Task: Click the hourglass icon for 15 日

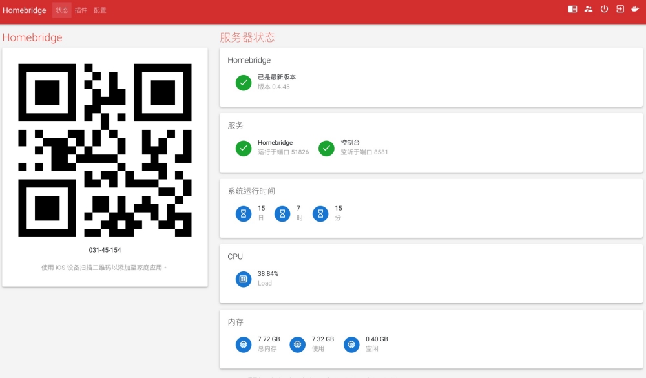Action: [244, 213]
